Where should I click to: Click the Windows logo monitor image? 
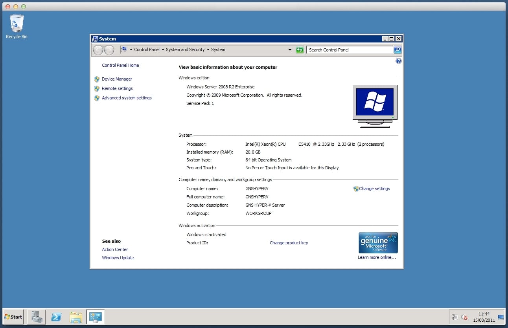click(x=375, y=106)
